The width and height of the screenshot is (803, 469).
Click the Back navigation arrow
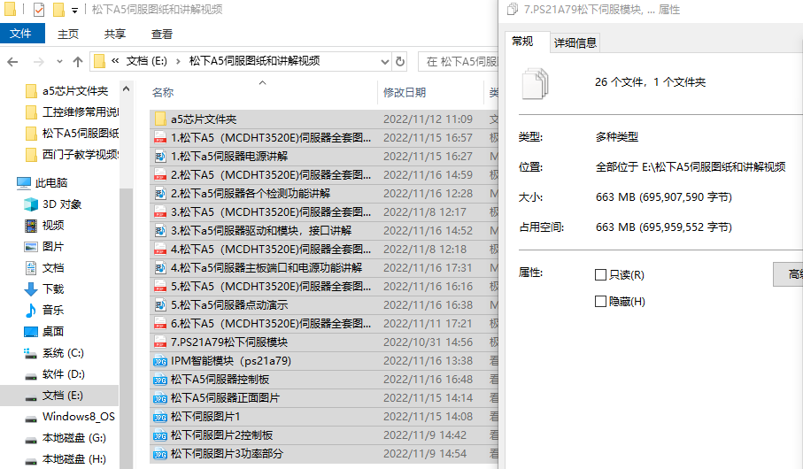12,62
